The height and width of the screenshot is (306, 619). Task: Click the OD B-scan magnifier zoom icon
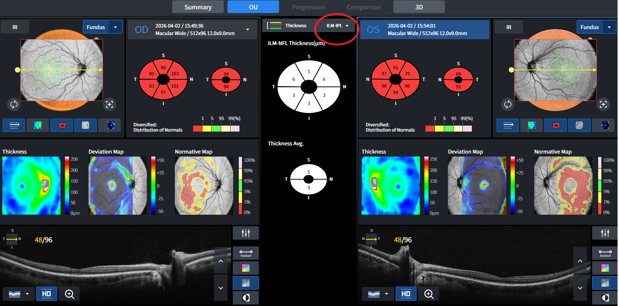69,294
